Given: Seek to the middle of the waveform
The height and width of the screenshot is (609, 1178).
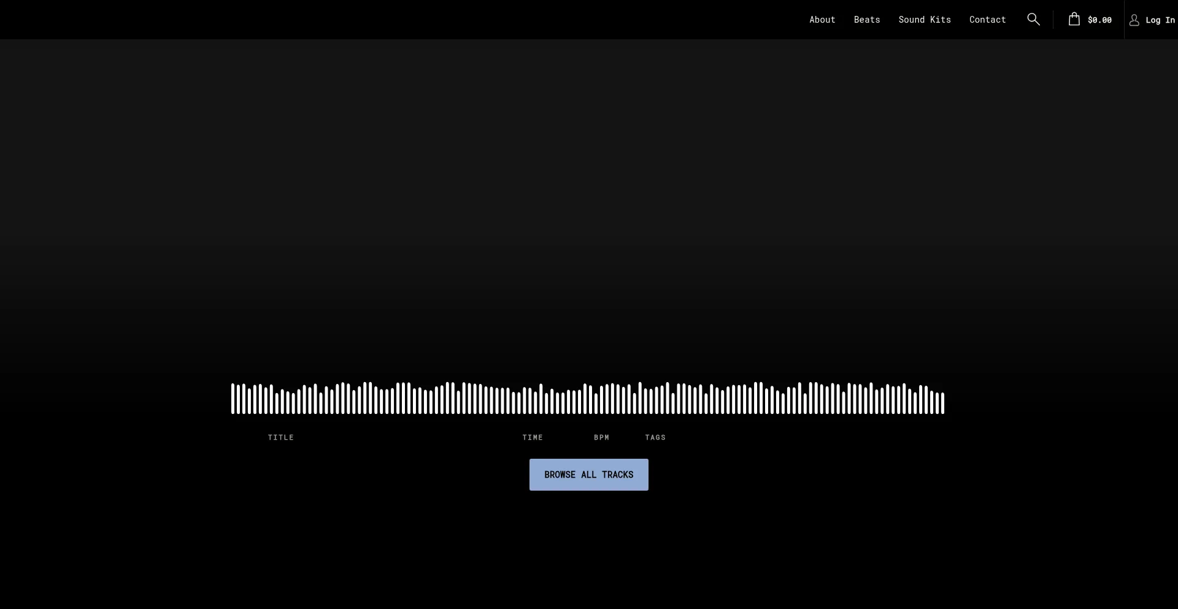Looking at the screenshot, I should click(x=588, y=399).
